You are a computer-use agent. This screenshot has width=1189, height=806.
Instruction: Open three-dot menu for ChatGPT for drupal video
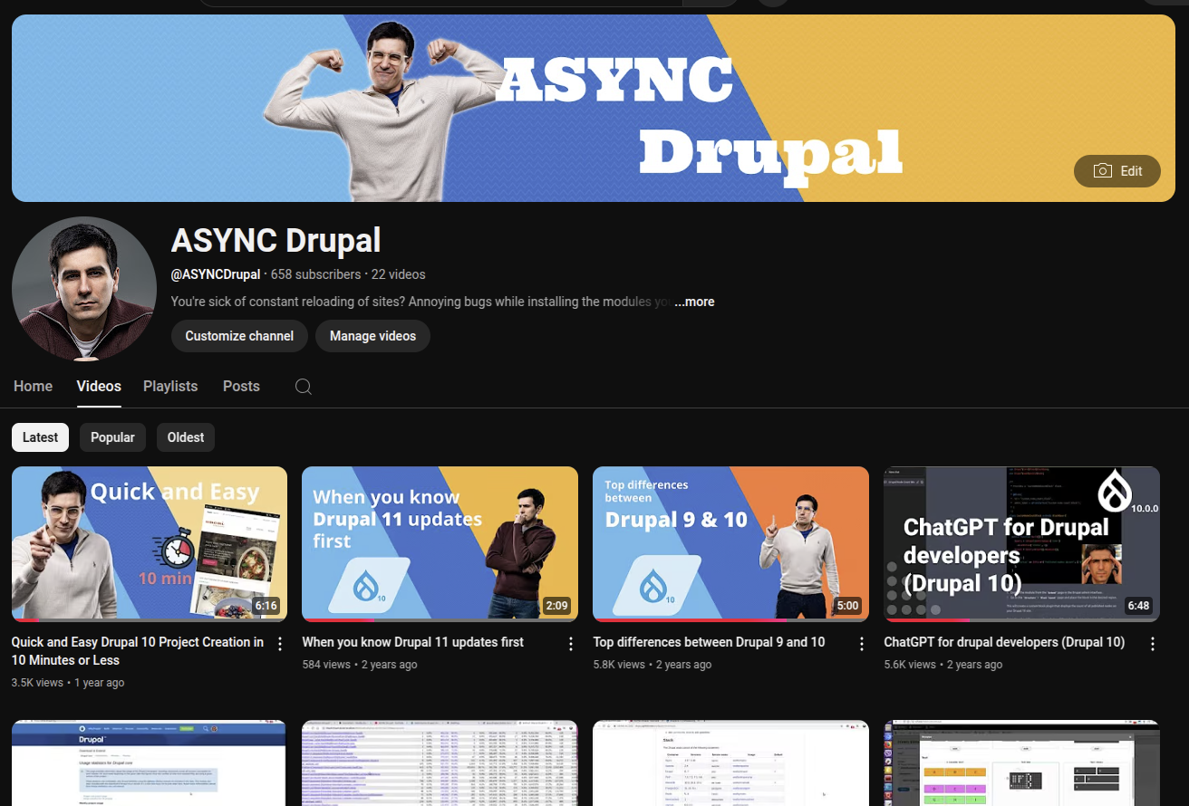pos(1153,644)
